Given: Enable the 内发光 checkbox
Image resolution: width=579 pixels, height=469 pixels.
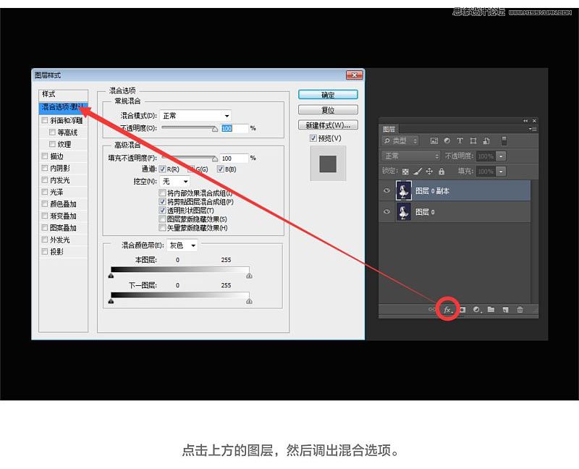Looking at the screenshot, I should (45, 179).
